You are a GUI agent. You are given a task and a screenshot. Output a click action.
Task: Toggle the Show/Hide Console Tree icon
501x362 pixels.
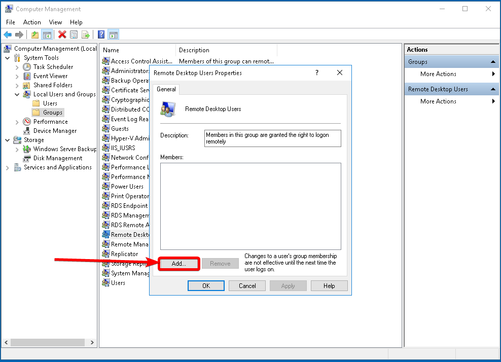click(47, 34)
